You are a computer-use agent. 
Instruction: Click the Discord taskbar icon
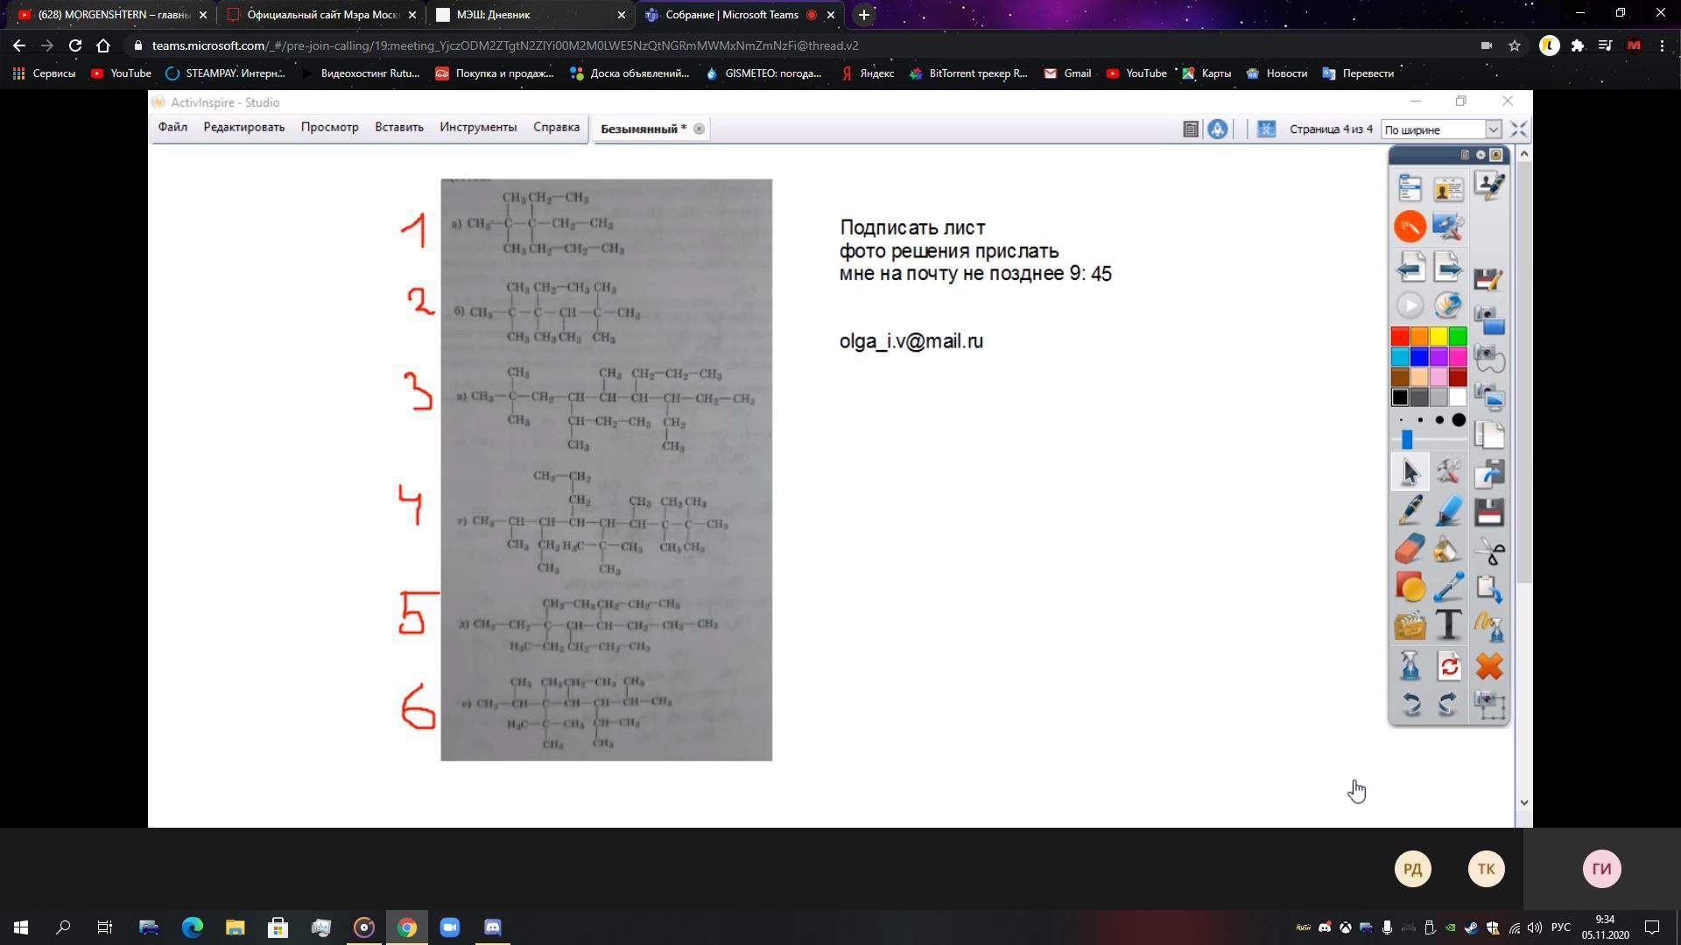pos(492,927)
